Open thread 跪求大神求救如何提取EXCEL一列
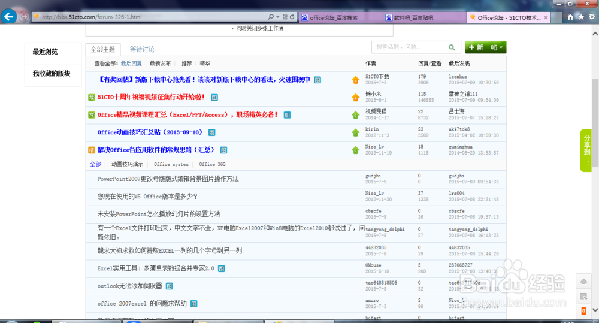The width and height of the screenshot is (599, 323). tap(170, 250)
